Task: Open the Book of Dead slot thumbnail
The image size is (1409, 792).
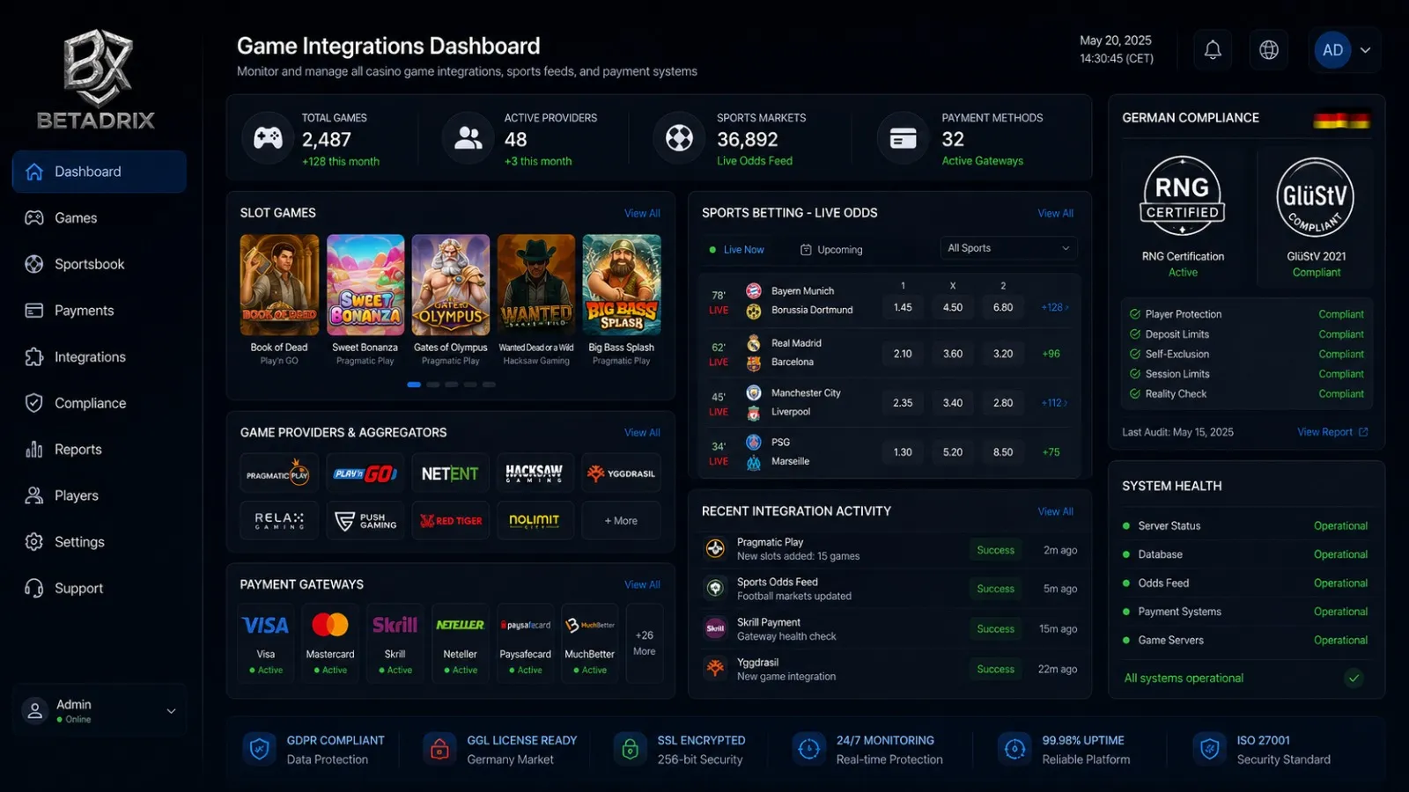Action: 279,285
